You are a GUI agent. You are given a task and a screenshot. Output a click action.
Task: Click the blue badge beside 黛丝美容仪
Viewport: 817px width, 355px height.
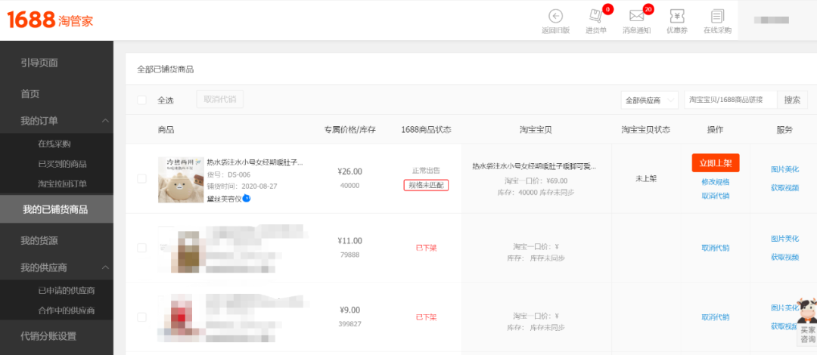[247, 199]
